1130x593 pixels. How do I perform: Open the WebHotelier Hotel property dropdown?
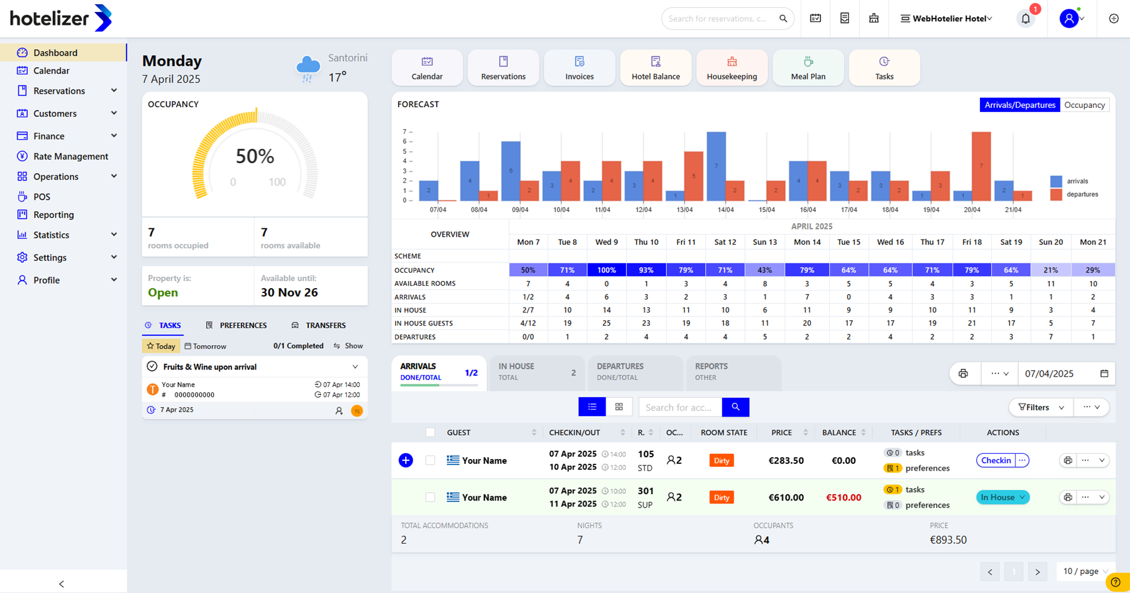[x=946, y=18]
